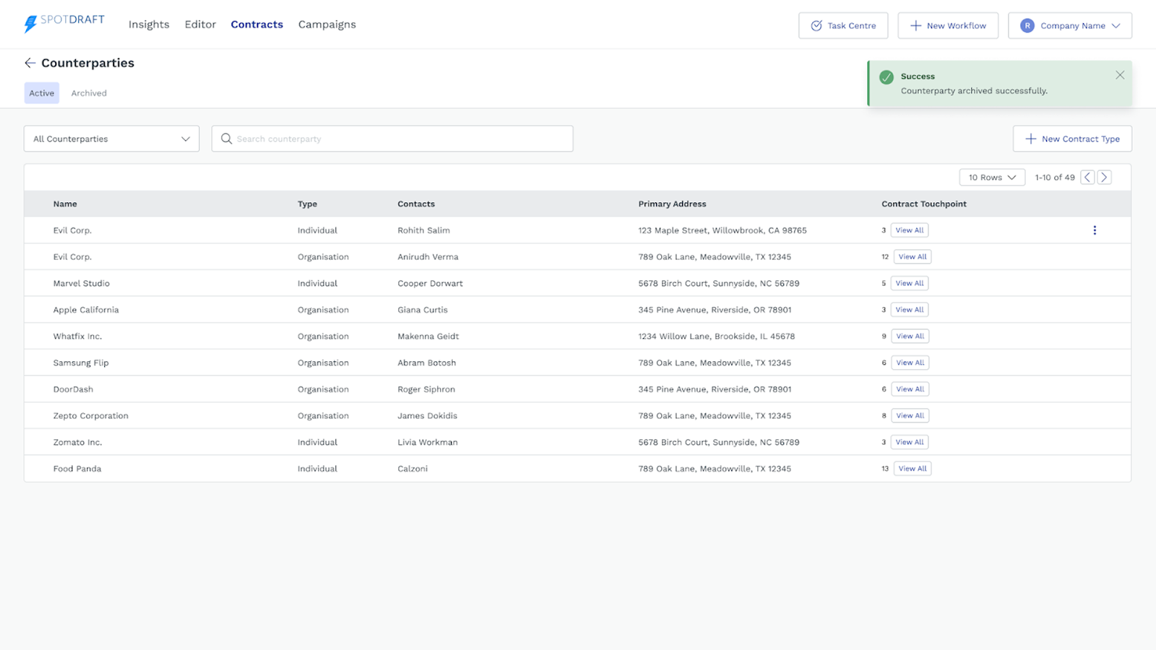This screenshot has width=1156, height=650.
Task: Click the SpotDraft logo
Action: [x=64, y=24]
